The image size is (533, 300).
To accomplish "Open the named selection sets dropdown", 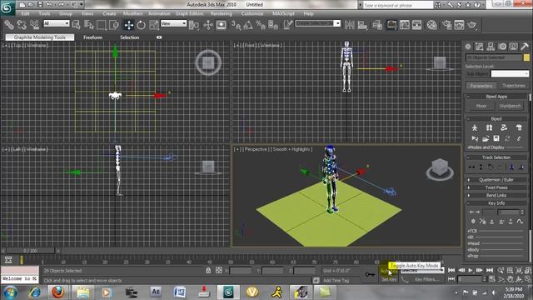I will pyautogui.click(x=318, y=23).
